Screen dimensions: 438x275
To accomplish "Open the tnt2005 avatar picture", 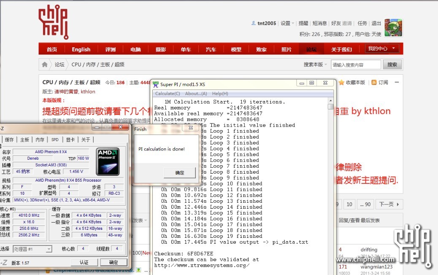I will tap(393, 28).
